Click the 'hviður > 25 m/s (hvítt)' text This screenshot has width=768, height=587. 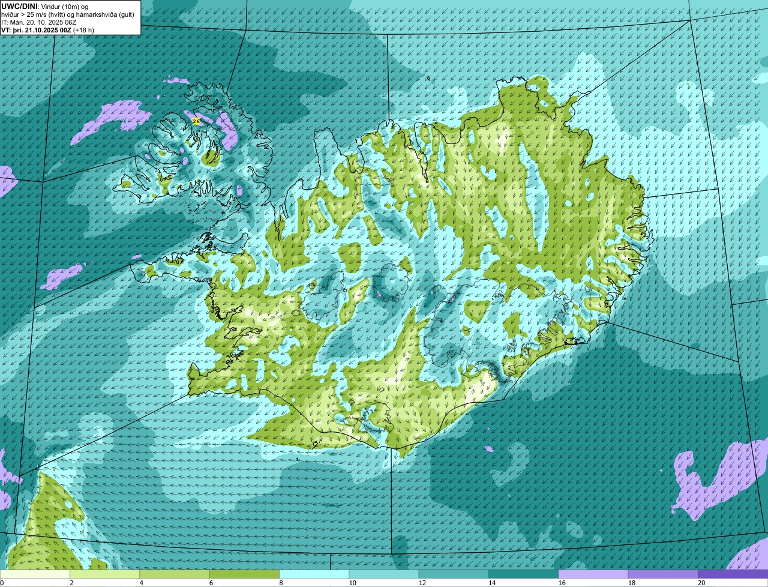pyautogui.click(x=34, y=14)
